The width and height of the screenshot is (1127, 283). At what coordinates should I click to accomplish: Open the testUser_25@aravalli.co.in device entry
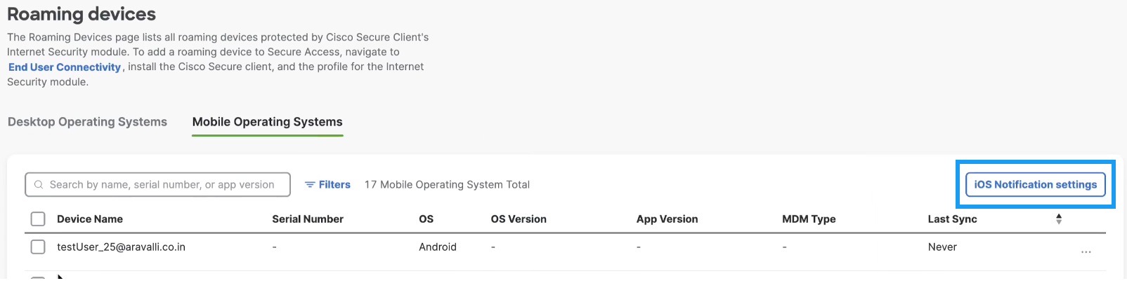(x=121, y=247)
